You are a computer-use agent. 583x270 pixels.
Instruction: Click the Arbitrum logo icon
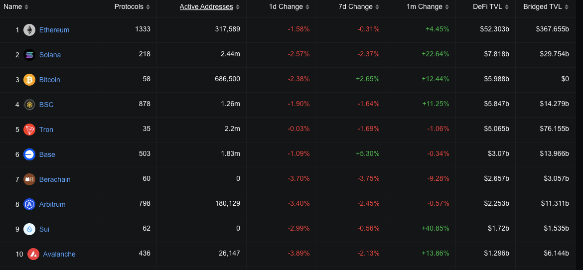(x=29, y=204)
